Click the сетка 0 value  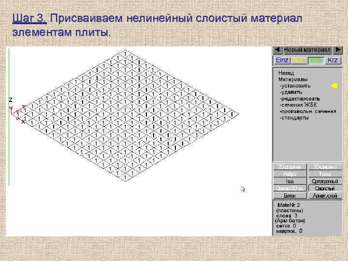[x=286, y=226]
